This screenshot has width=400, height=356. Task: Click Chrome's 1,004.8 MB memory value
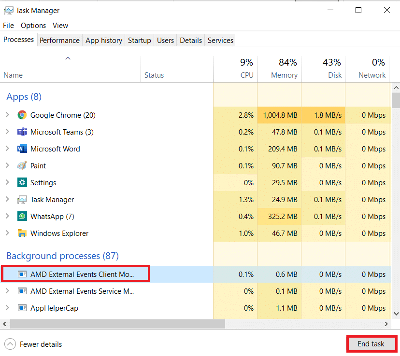click(280, 115)
